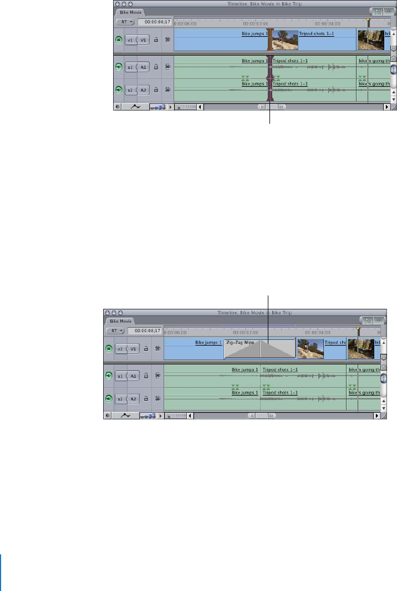The width and height of the screenshot is (397, 591).
Task: Toggle Auto Select on upper timeline's A2 track
Action: pos(167,89)
